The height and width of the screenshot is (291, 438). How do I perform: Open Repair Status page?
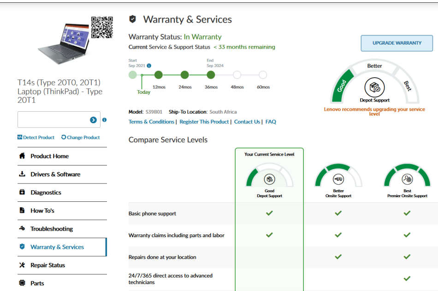(47, 265)
